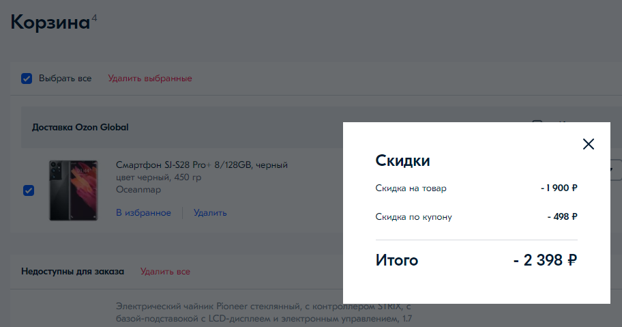The width and height of the screenshot is (622, 327).
Task: Click the Удалить выбранные link
Action: tap(149, 79)
